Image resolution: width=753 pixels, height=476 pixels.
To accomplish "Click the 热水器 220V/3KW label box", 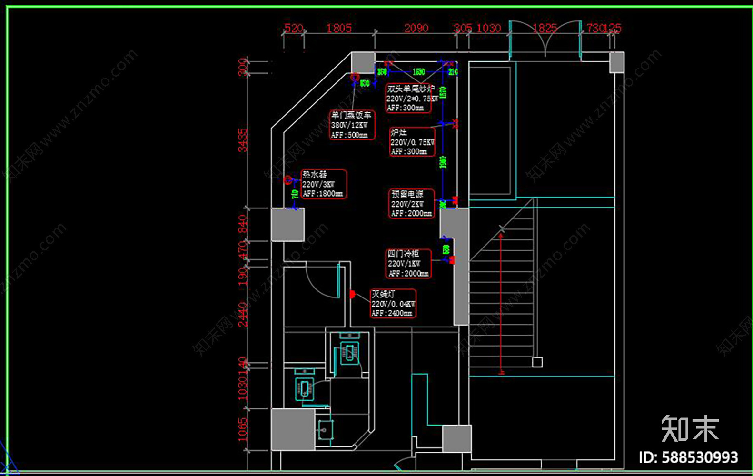I will click(x=323, y=184).
